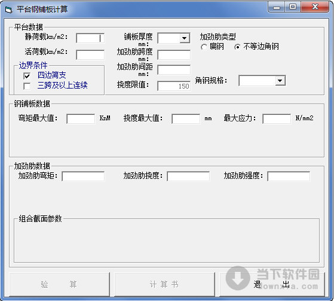Click the app icon in the title bar
Screen dimensions: 334x301
click(x=8, y=10)
